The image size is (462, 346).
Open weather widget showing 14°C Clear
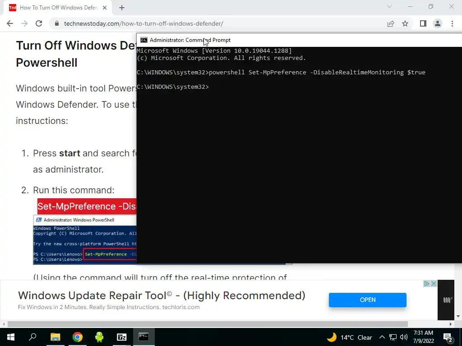pos(350,337)
